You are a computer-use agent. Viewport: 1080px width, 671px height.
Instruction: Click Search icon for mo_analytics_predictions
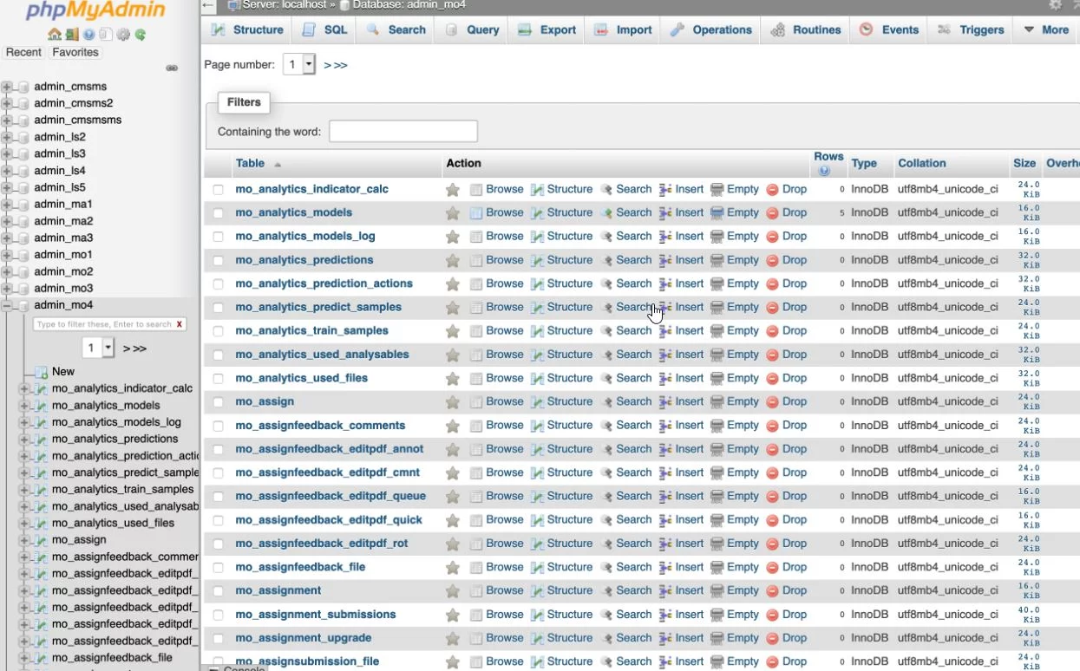coord(606,260)
